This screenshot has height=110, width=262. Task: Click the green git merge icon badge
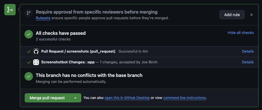point(10,10)
